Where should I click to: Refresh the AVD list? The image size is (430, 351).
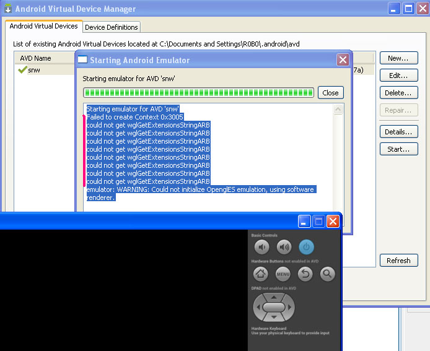[399, 260]
